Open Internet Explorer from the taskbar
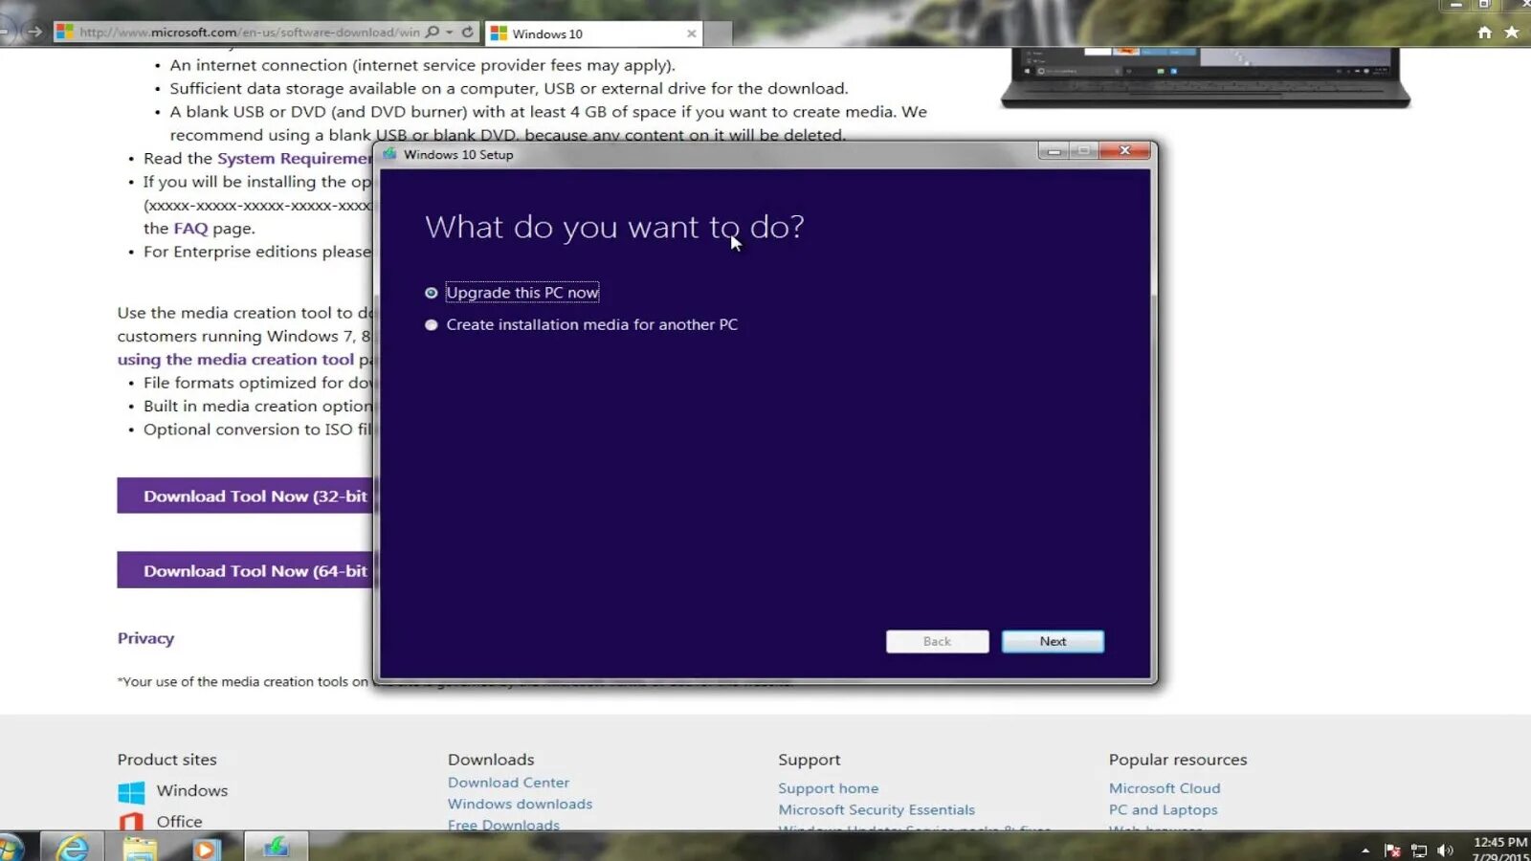This screenshot has height=861, width=1531. click(x=72, y=847)
